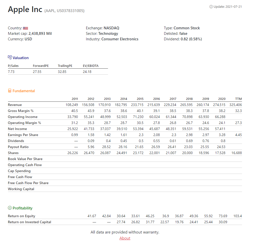Click the NASDAQ exchange value
The image size is (257, 242).
pyautogui.click(x=111, y=28)
